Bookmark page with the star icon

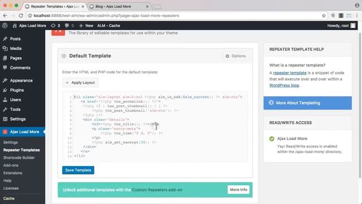tap(324, 16)
